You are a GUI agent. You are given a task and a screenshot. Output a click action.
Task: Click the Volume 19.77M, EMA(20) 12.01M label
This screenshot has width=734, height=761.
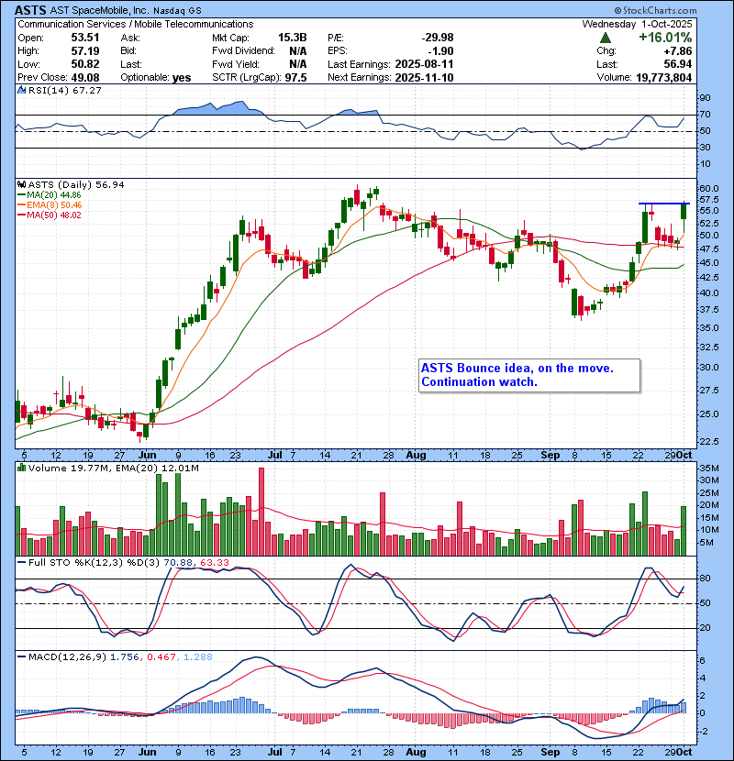tap(113, 469)
